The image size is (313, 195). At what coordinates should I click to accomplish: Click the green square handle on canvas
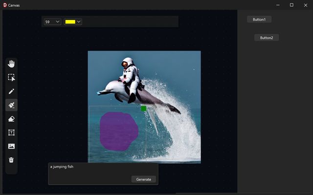click(143, 108)
